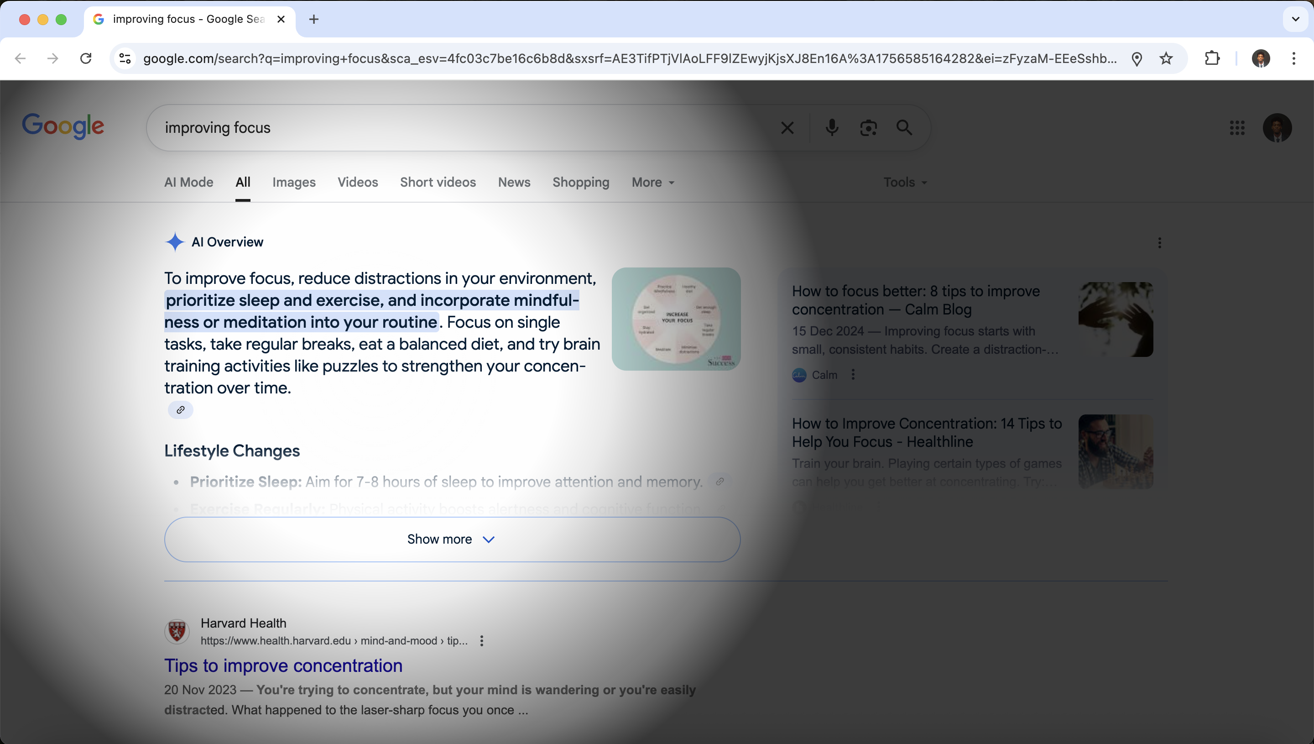Screen dimensions: 1314x744
Task: Expand the AI Overview with Show more
Action: [x=450, y=539]
